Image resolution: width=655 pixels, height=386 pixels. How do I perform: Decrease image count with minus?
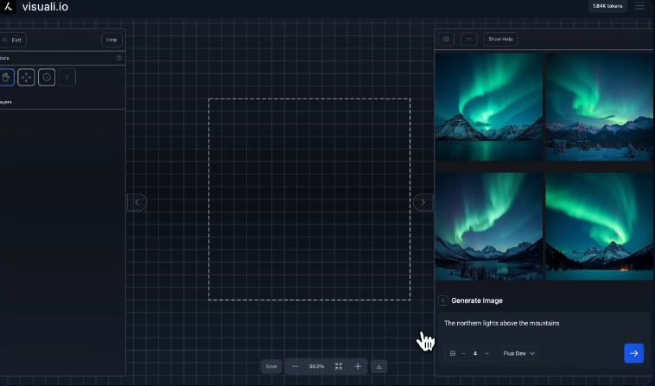pyautogui.click(x=463, y=353)
